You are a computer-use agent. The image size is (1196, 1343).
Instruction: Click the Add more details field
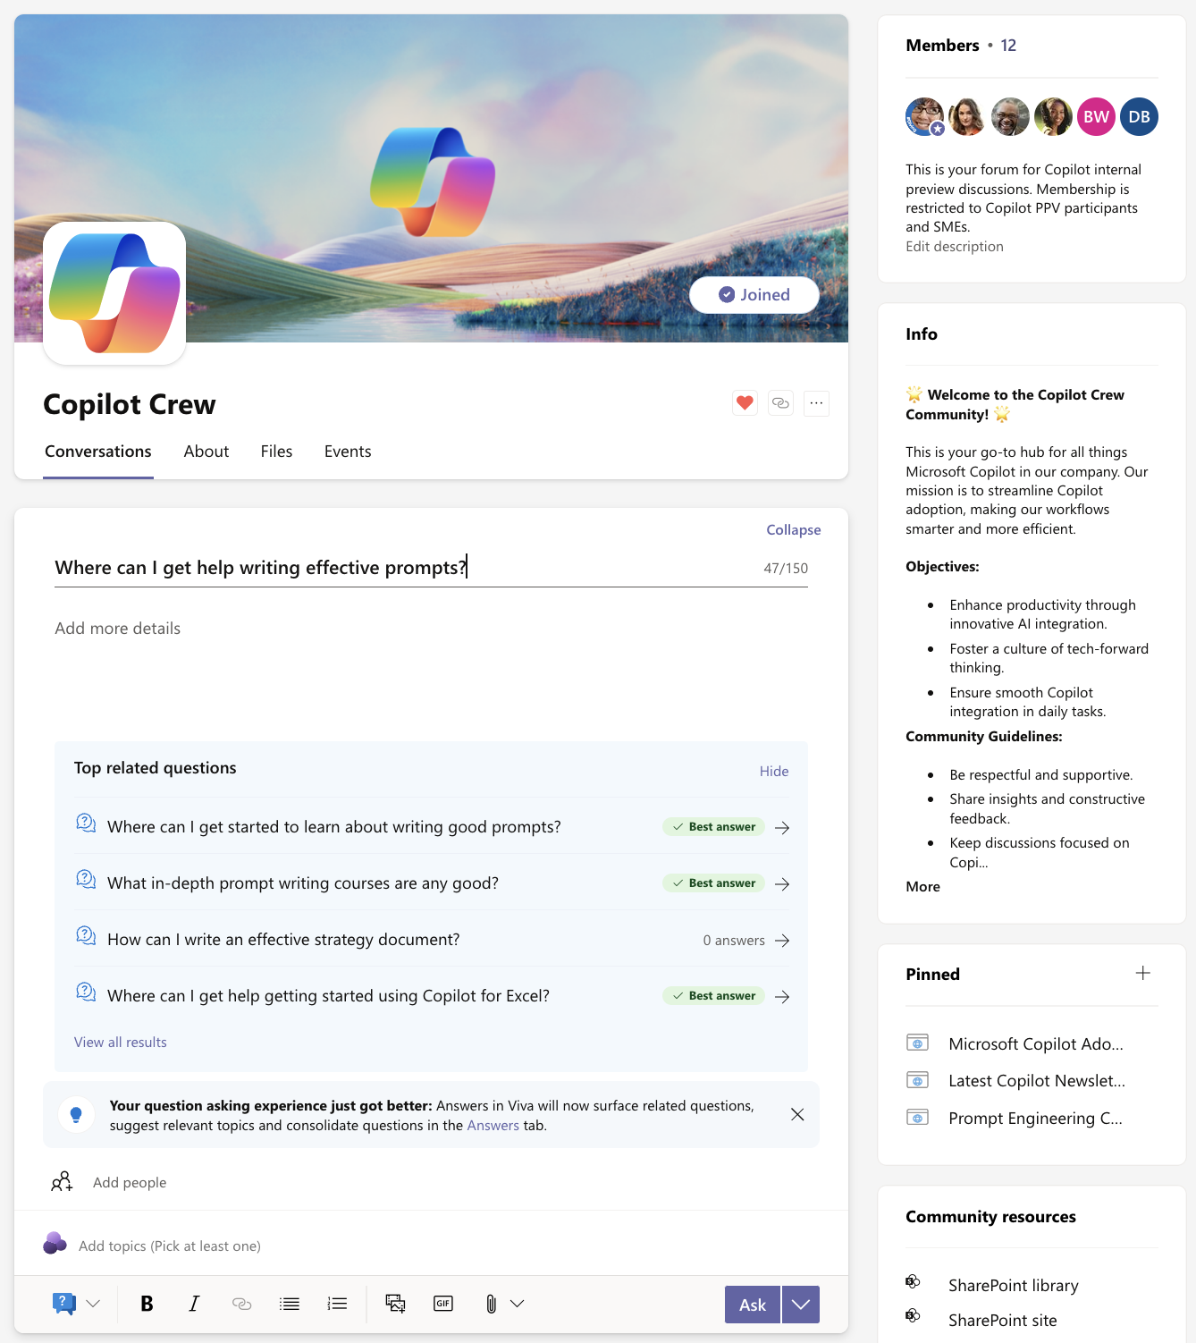pos(117,628)
